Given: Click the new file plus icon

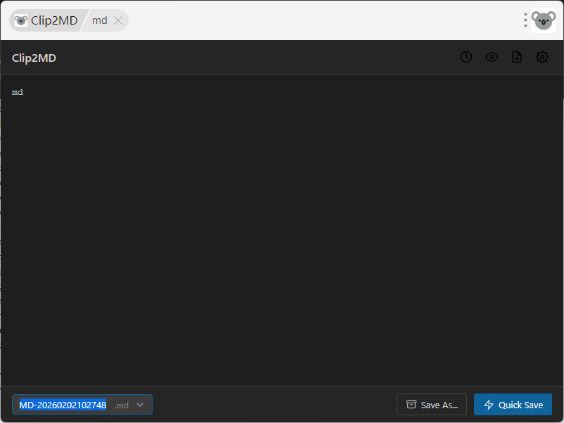Looking at the screenshot, I should click(517, 57).
